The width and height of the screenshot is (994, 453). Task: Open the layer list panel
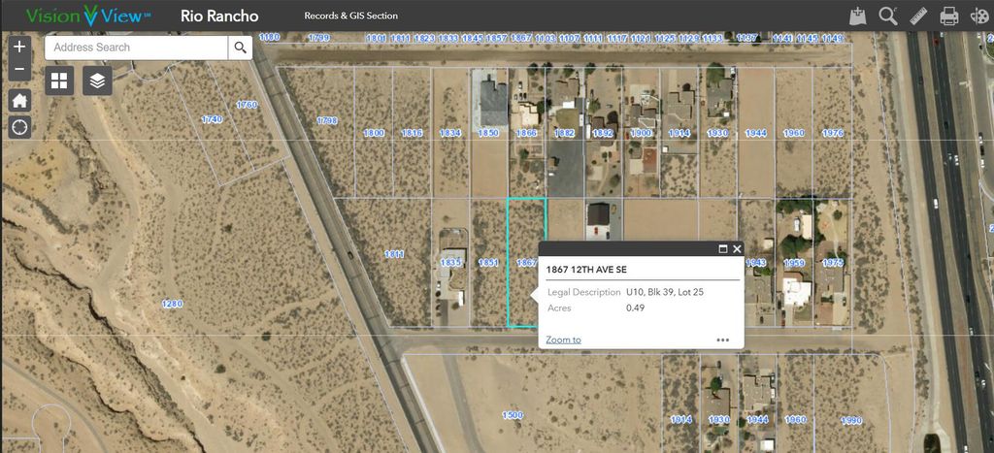pyautogui.click(x=97, y=81)
